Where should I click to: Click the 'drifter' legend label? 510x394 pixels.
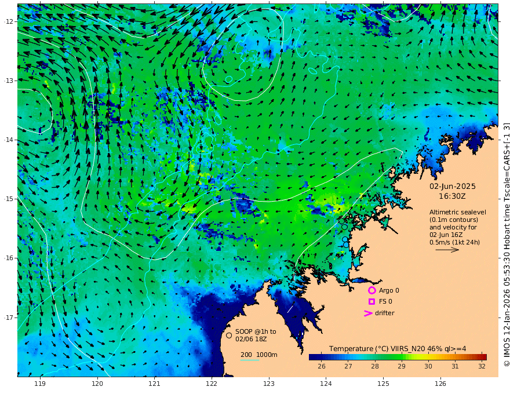click(384, 313)
